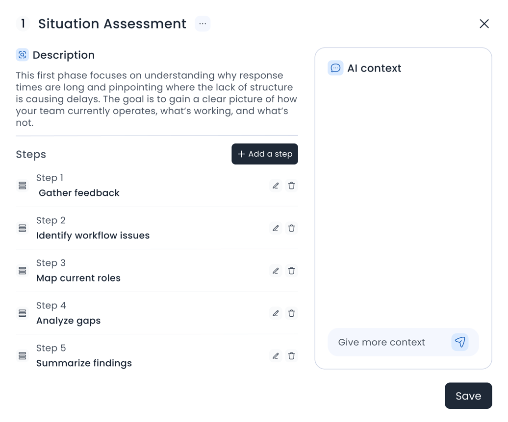Open the three-dot menu beside Situation Assessment
The height and width of the screenshot is (422, 508).
pos(203,23)
